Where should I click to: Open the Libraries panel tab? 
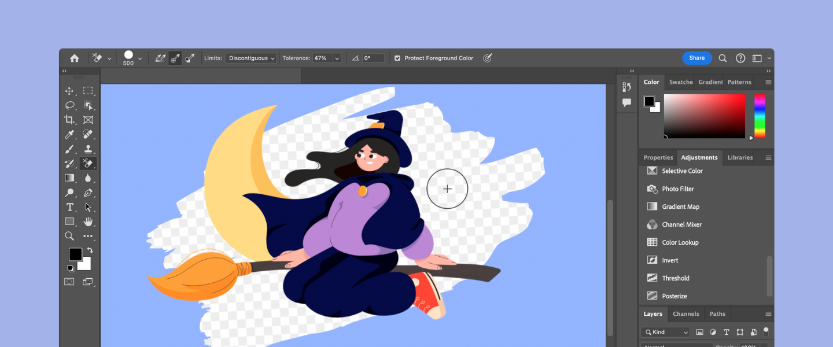740,157
